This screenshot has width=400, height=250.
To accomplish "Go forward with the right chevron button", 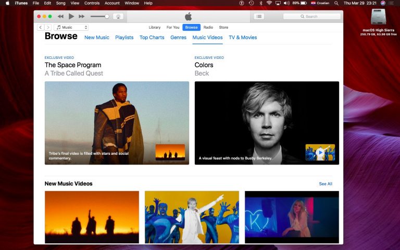I will (48, 27).
